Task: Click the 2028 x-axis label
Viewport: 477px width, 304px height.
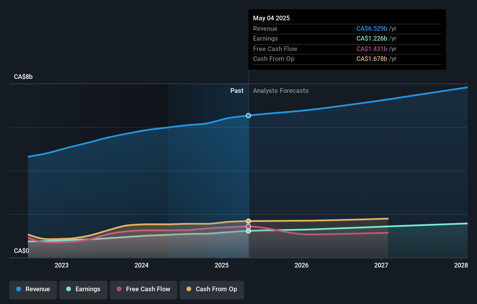Action: 461,265
